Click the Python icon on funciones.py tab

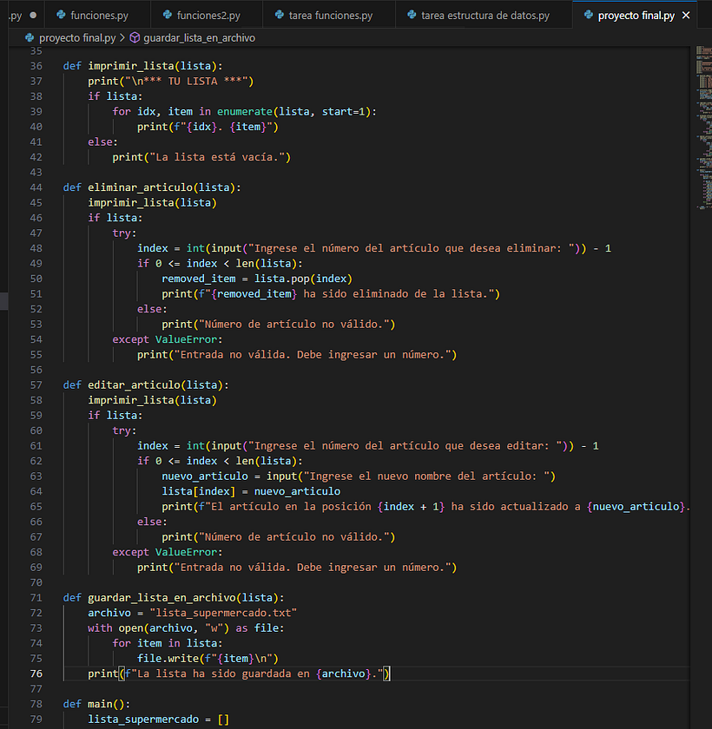61,15
